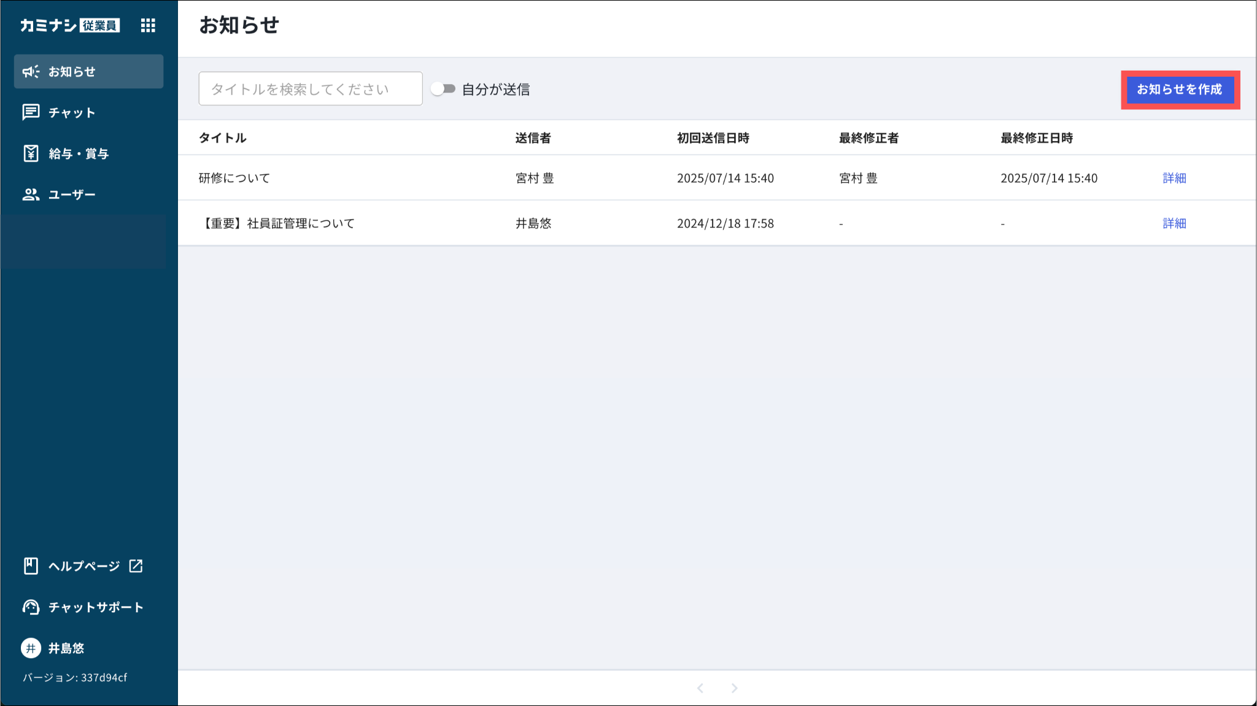Open the app grid launcher icon
1257x706 pixels.
tap(148, 25)
